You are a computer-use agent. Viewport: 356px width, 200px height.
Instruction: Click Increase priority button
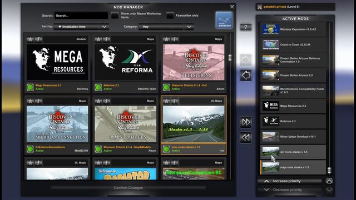[290, 181]
